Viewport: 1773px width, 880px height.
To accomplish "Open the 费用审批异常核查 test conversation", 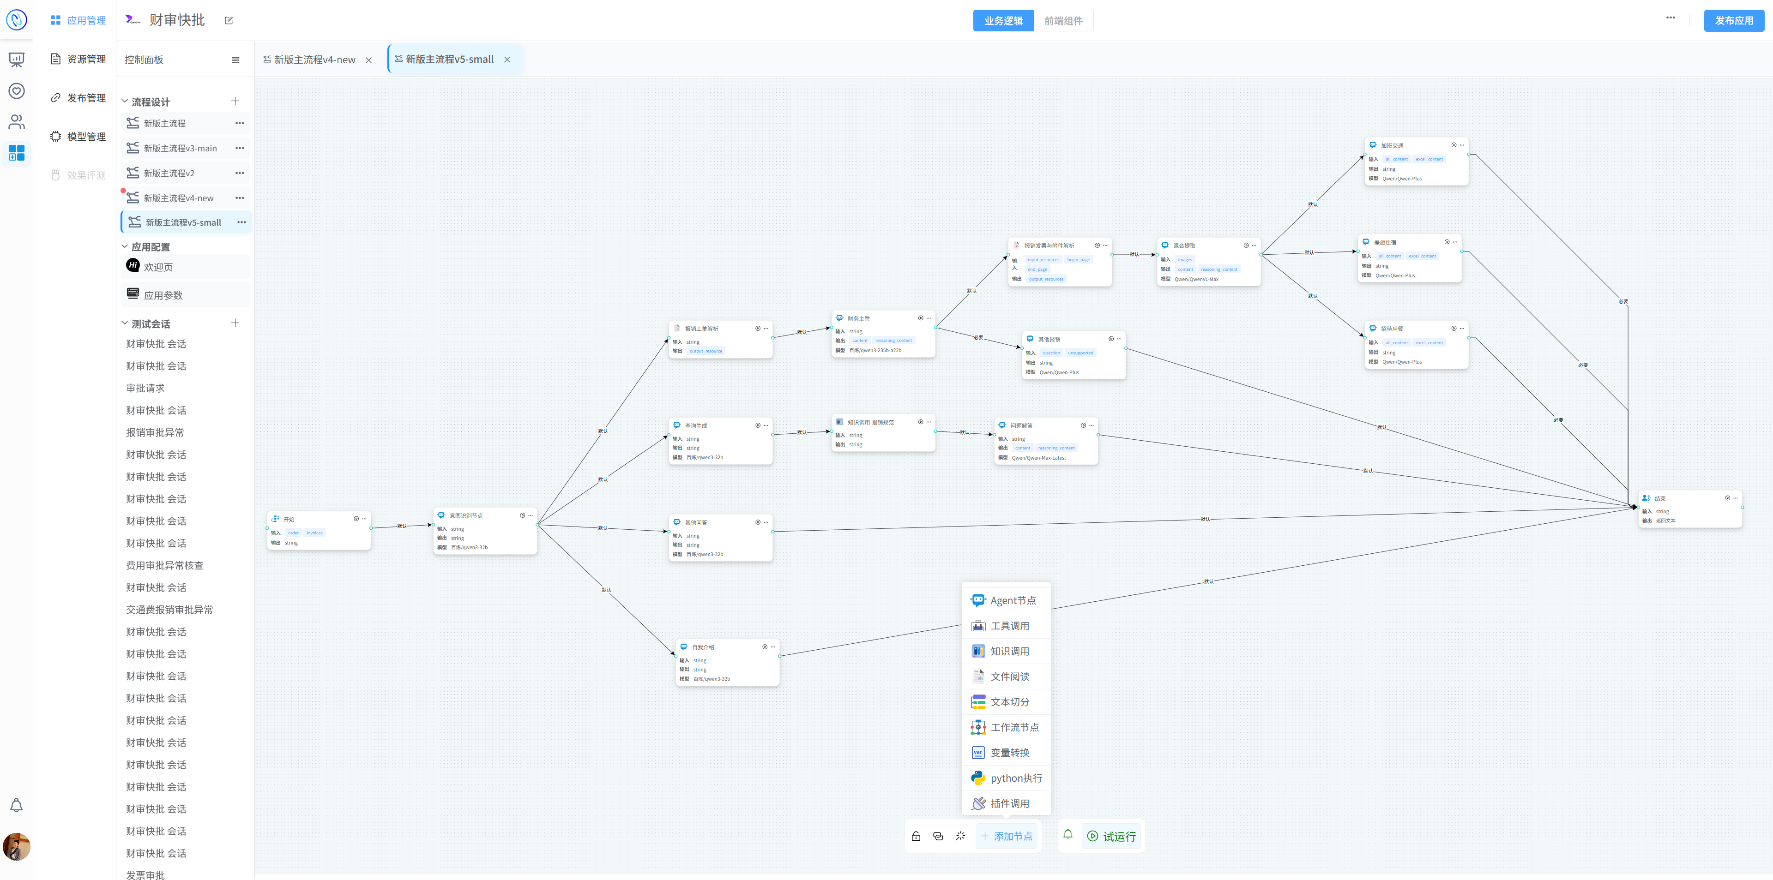I will pos(164,565).
